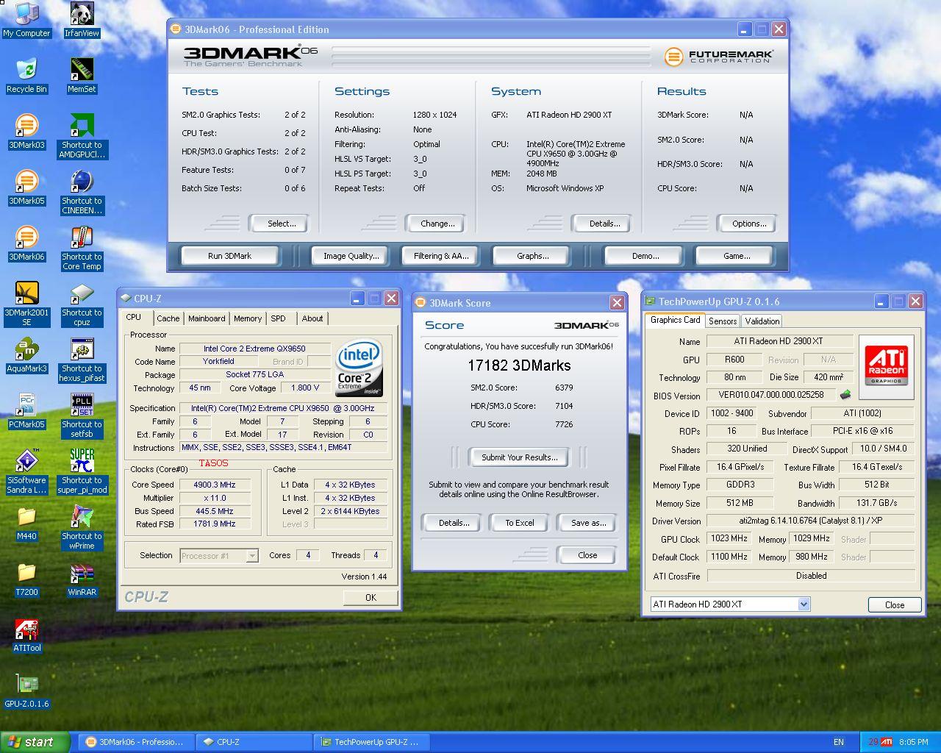Open the super_pi_mod shortcut icon
Image resolution: width=941 pixels, height=753 pixels.
click(82, 471)
